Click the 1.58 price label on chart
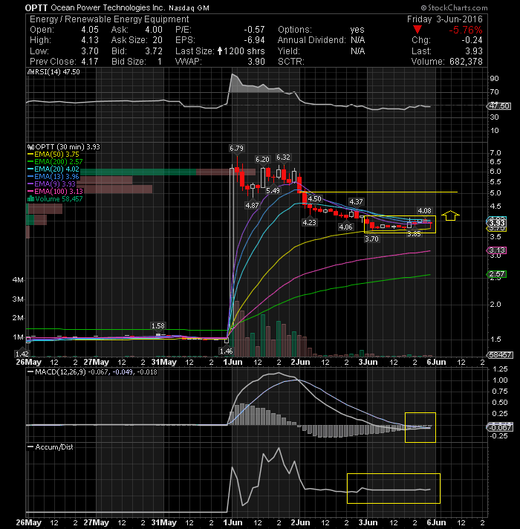The image size is (520, 529). (157, 326)
